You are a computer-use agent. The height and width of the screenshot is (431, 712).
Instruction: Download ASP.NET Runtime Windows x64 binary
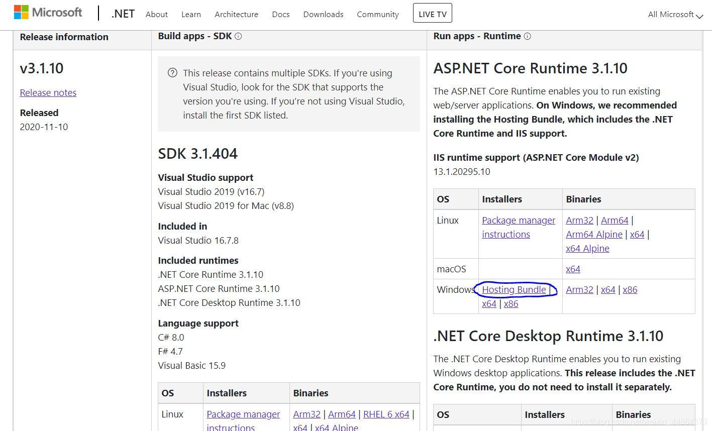click(x=608, y=289)
